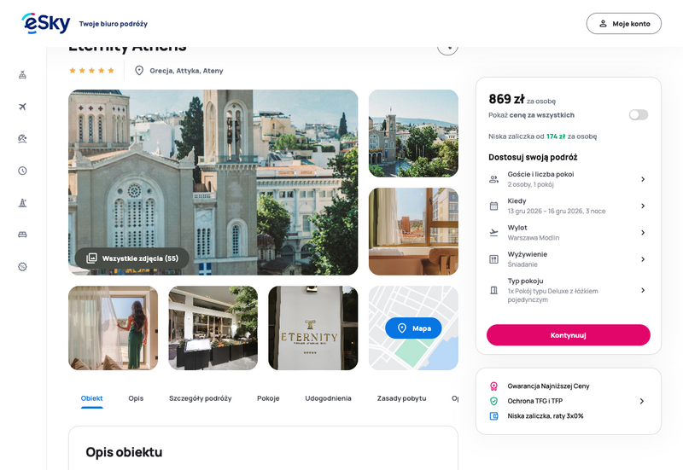683x470 pixels.
Task: Expand the Wylot departure row chevron
Action: click(643, 233)
